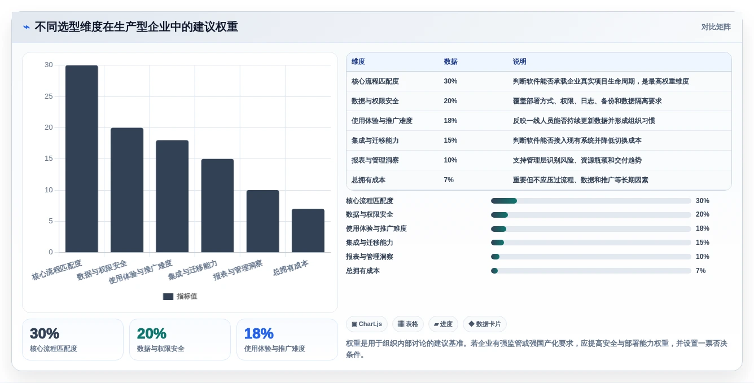
Task: Click the 核心流程匹配度 30% progress bar
Action: [x=591, y=201]
